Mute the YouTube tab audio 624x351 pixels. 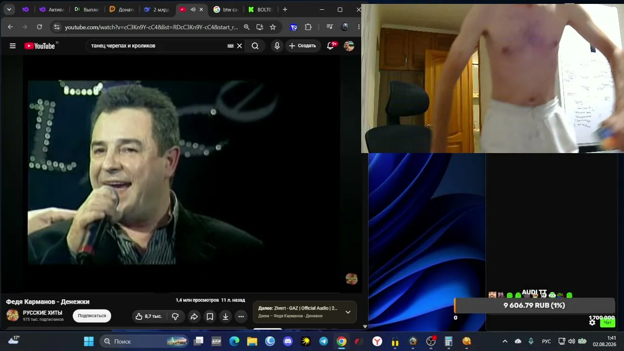click(x=193, y=10)
